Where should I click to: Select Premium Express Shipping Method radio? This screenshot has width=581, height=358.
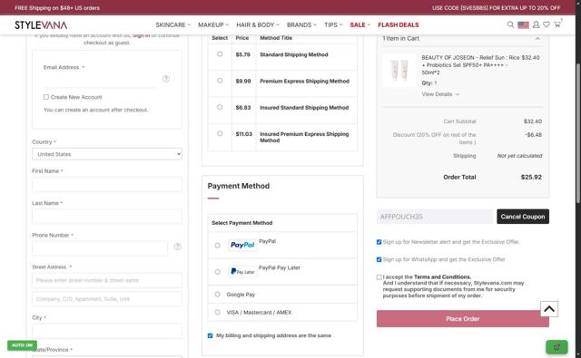tap(220, 81)
